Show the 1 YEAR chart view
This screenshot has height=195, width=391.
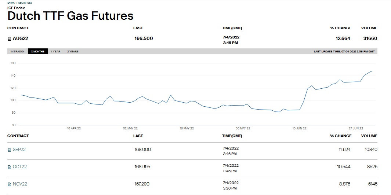pos(55,52)
